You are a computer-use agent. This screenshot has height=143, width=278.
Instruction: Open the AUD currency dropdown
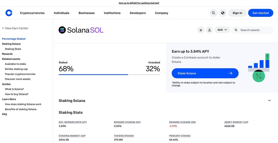pyautogui.click(x=222, y=30)
